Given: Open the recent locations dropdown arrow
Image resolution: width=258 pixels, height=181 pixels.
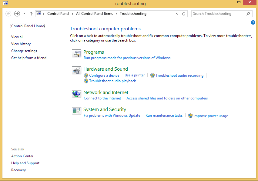Looking at the screenshot, I should click(24, 14).
